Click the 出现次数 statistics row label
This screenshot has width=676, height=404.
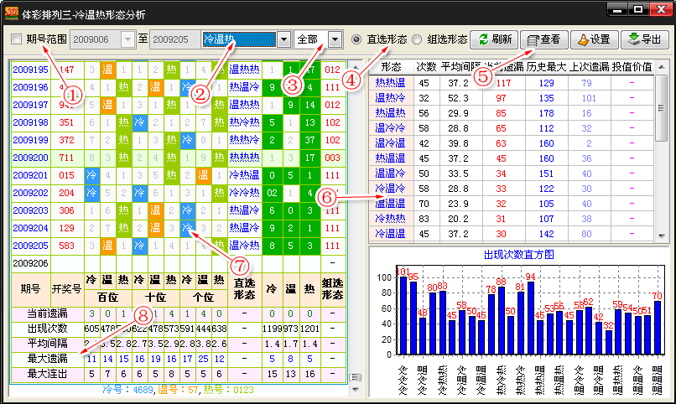click(48, 329)
